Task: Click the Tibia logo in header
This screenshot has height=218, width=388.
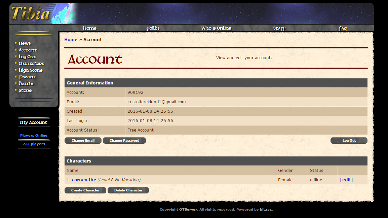Action: click(30, 13)
